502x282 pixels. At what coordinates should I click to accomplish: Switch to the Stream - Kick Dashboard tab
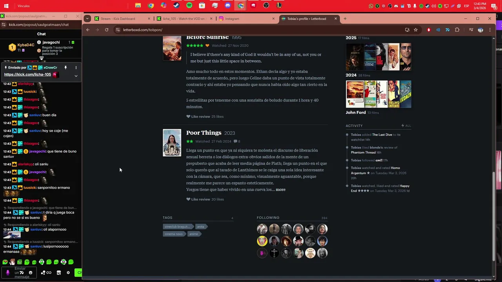pyautogui.click(x=122, y=18)
